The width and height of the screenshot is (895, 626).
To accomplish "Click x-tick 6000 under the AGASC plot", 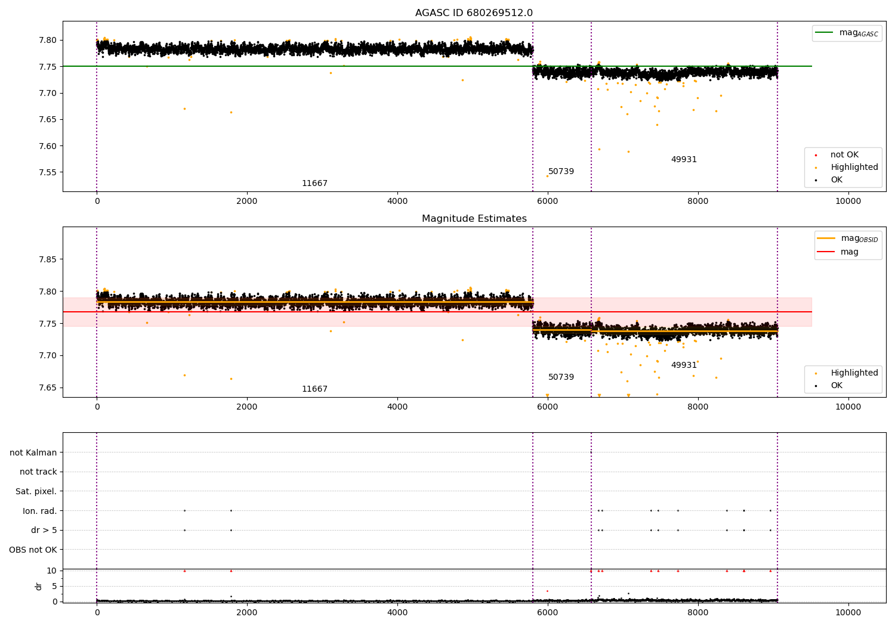I will [548, 202].
